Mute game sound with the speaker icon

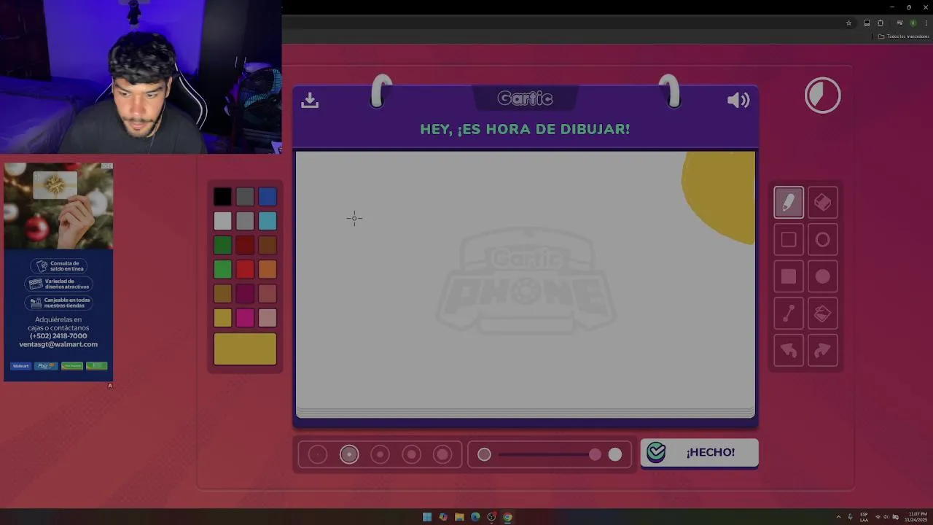click(x=738, y=101)
